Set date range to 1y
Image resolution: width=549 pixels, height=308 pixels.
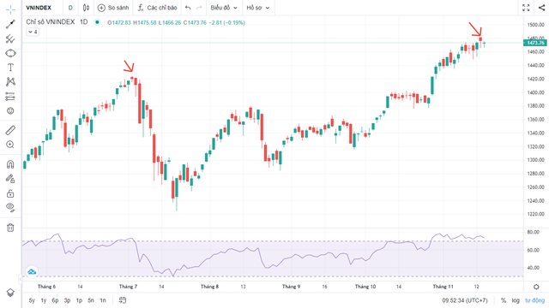[x=44, y=300]
